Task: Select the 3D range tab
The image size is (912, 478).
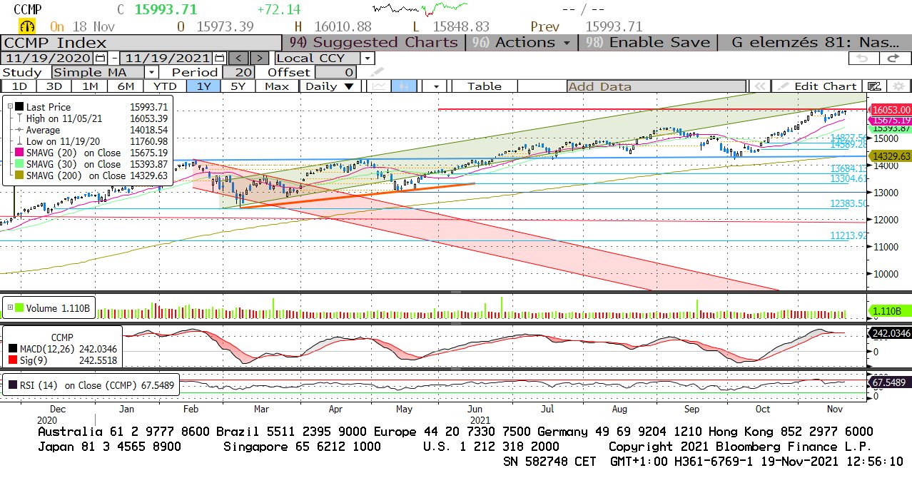Action: point(54,86)
